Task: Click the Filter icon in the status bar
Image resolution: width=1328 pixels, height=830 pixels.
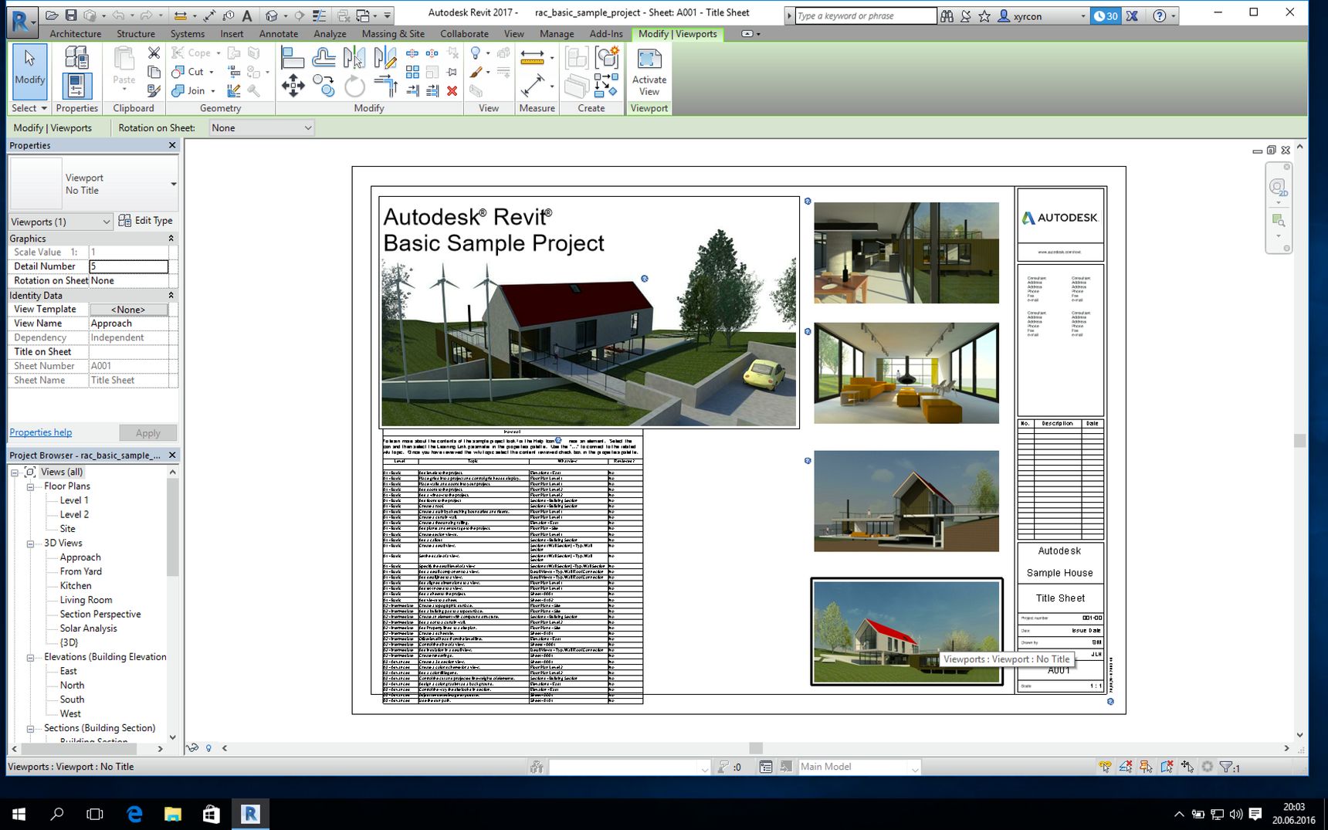Action: click(1225, 767)
